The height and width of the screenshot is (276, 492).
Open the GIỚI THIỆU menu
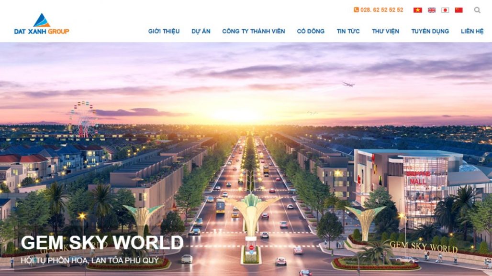point(164,32)
